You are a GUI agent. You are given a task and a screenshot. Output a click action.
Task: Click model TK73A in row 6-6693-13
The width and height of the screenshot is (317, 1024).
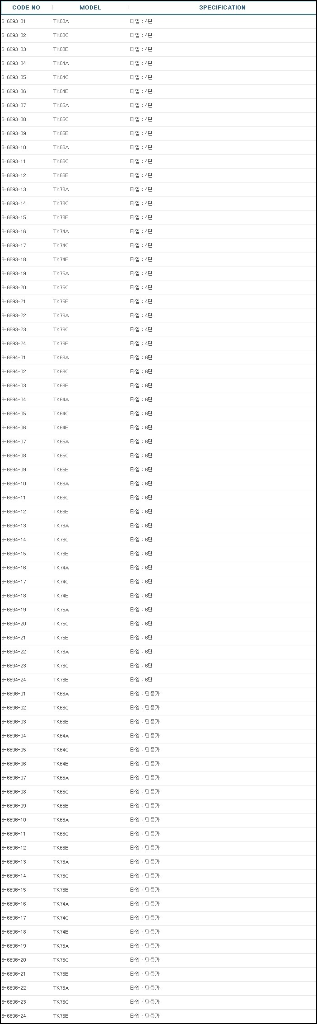point(61,189)
